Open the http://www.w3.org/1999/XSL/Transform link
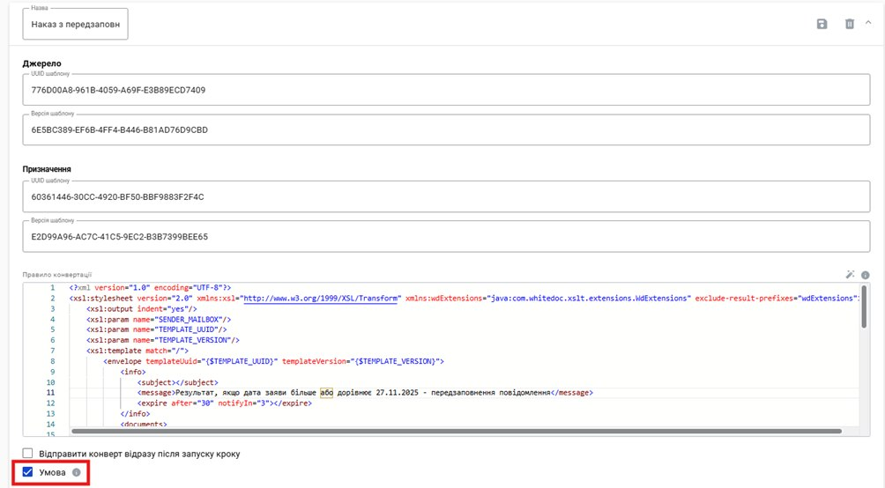 click(x=320, y=298)
